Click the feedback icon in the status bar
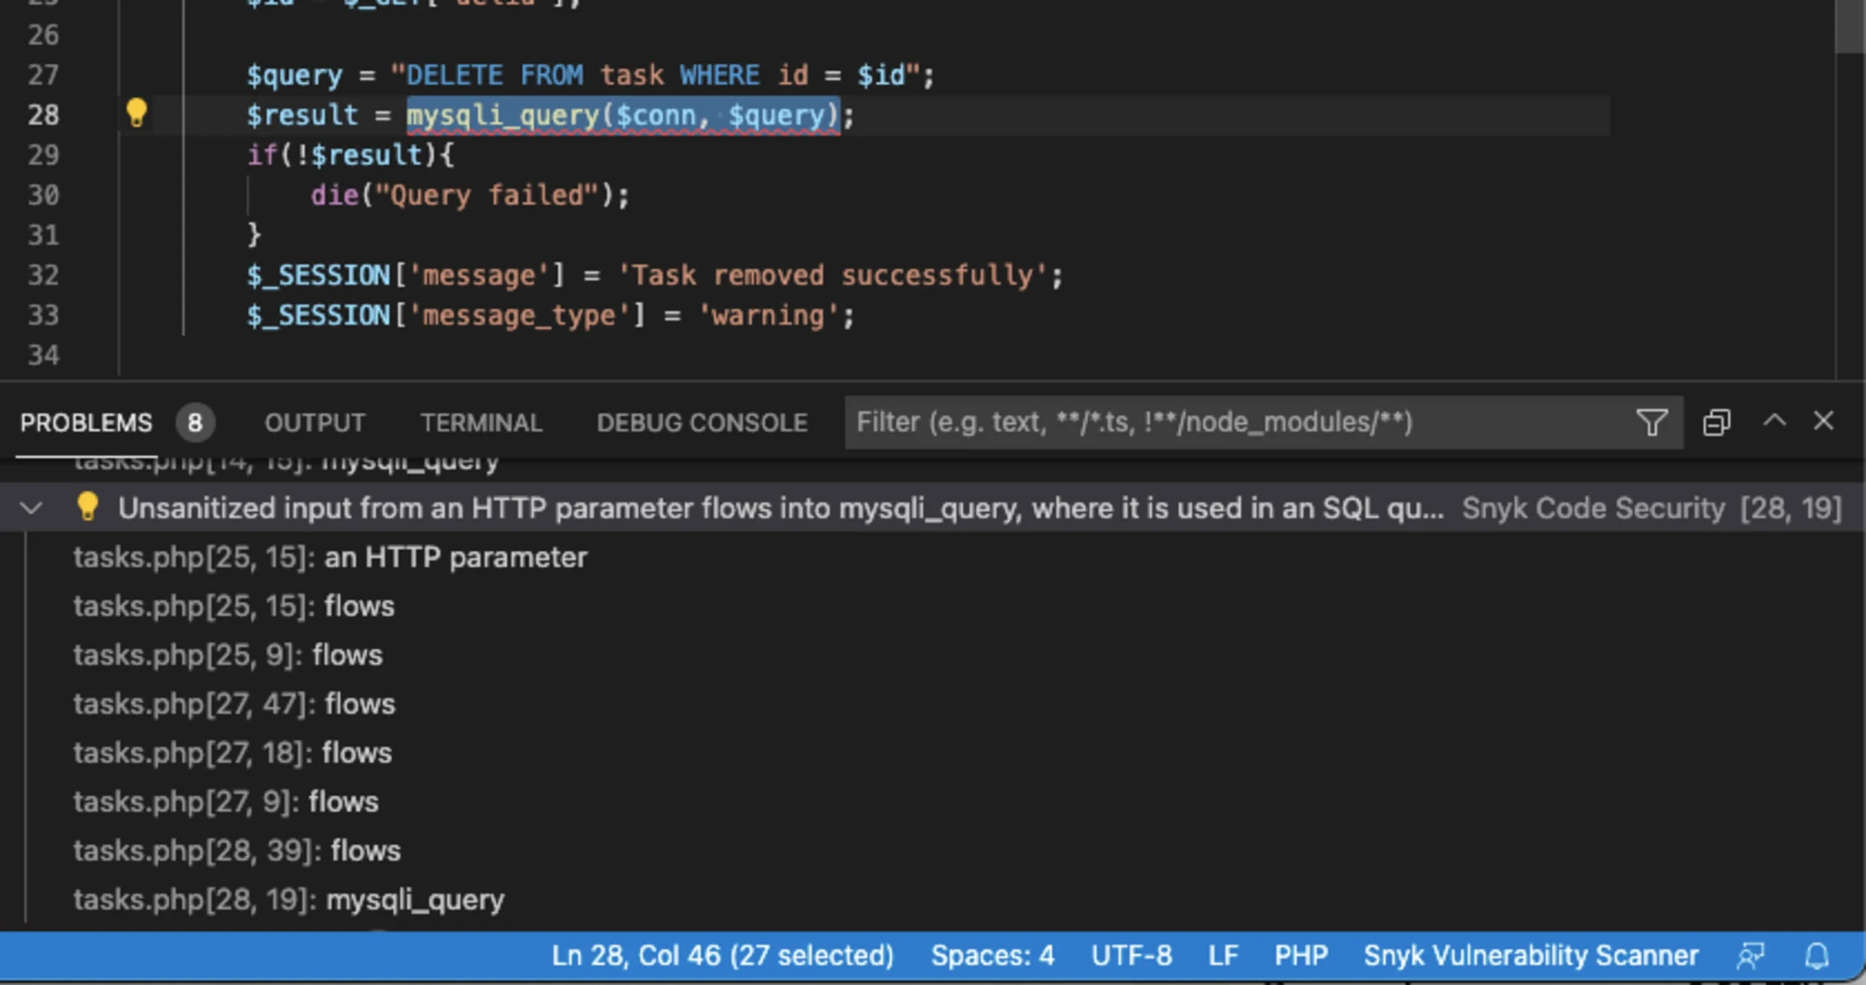This screenshot has height=985, width=1866. pyautogui.click(x=1752, y=955)
